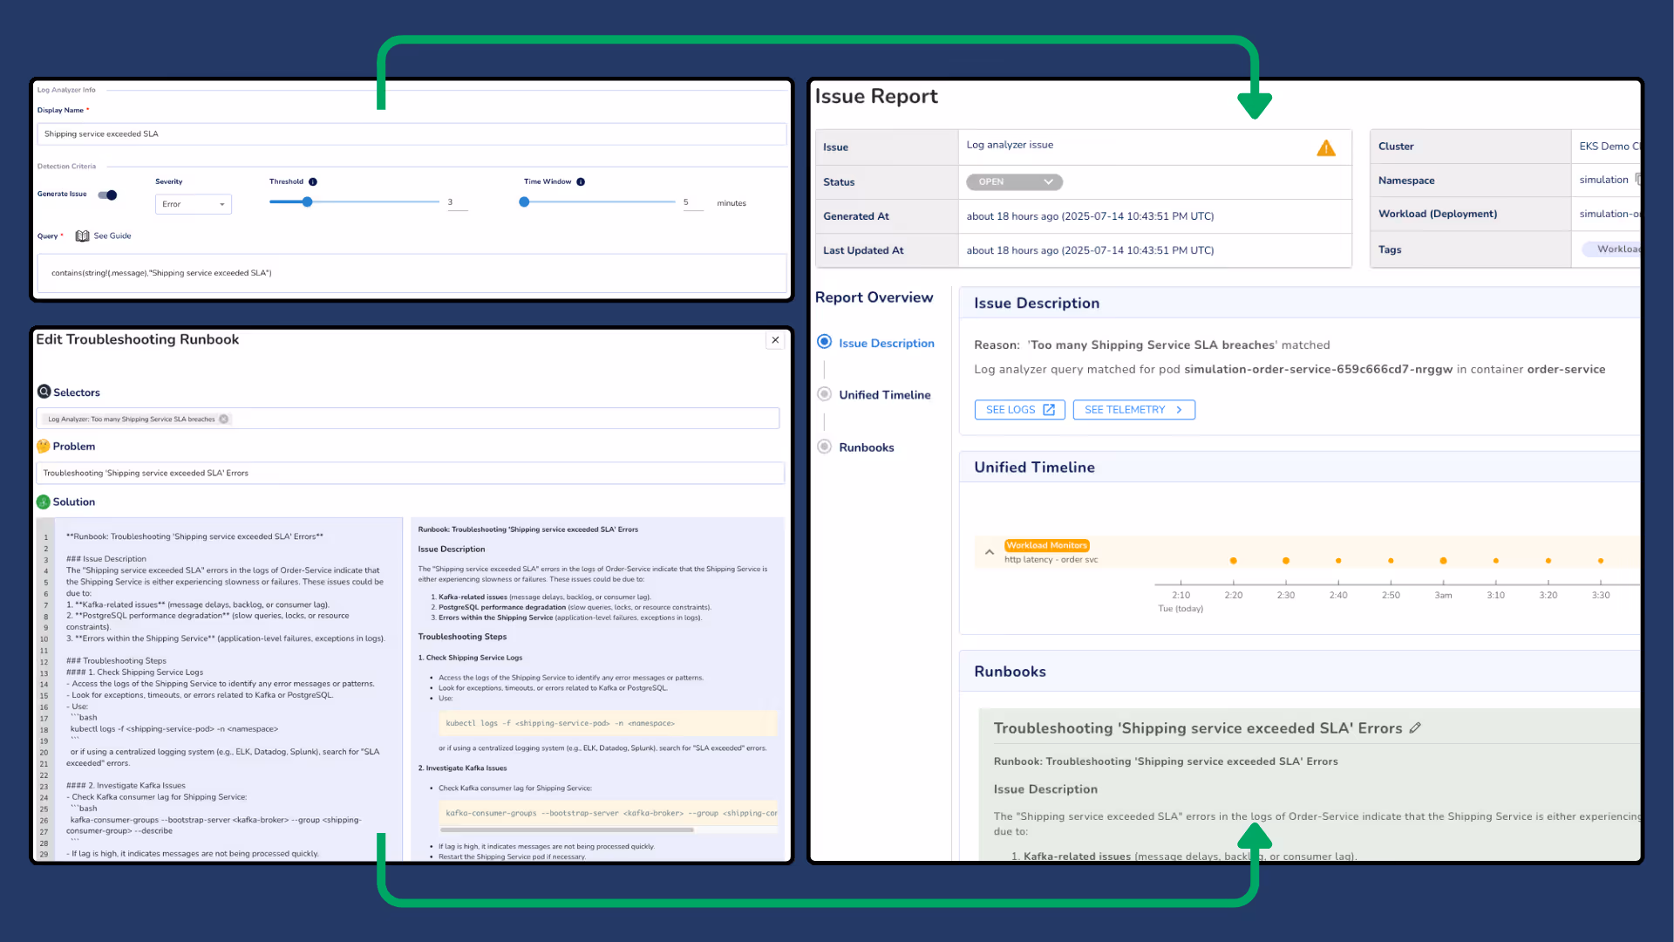This screenshot has height=942, width=1674.
Task: Click the pod name simulation-order-service-659c666cd7-nrggw
Action: [x=1318, y=369]
